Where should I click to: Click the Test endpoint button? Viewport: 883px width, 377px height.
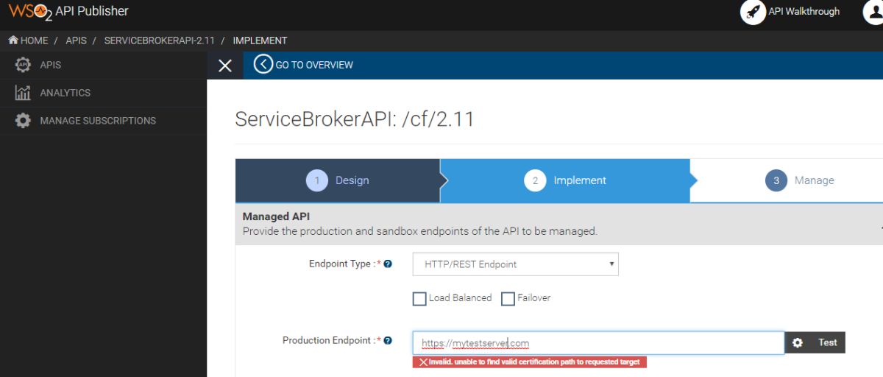(x=828, y=342)
